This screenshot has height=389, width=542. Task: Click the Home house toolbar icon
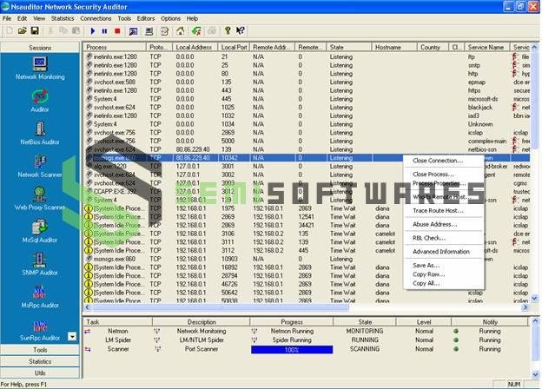tap(180, 31)
